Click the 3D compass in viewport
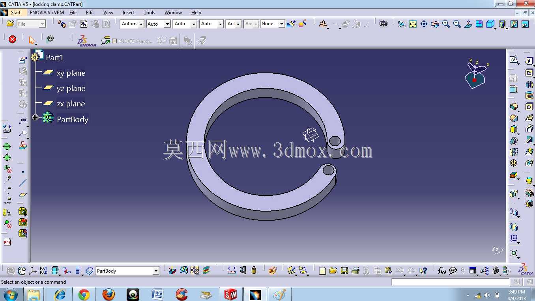 (476, 74)
